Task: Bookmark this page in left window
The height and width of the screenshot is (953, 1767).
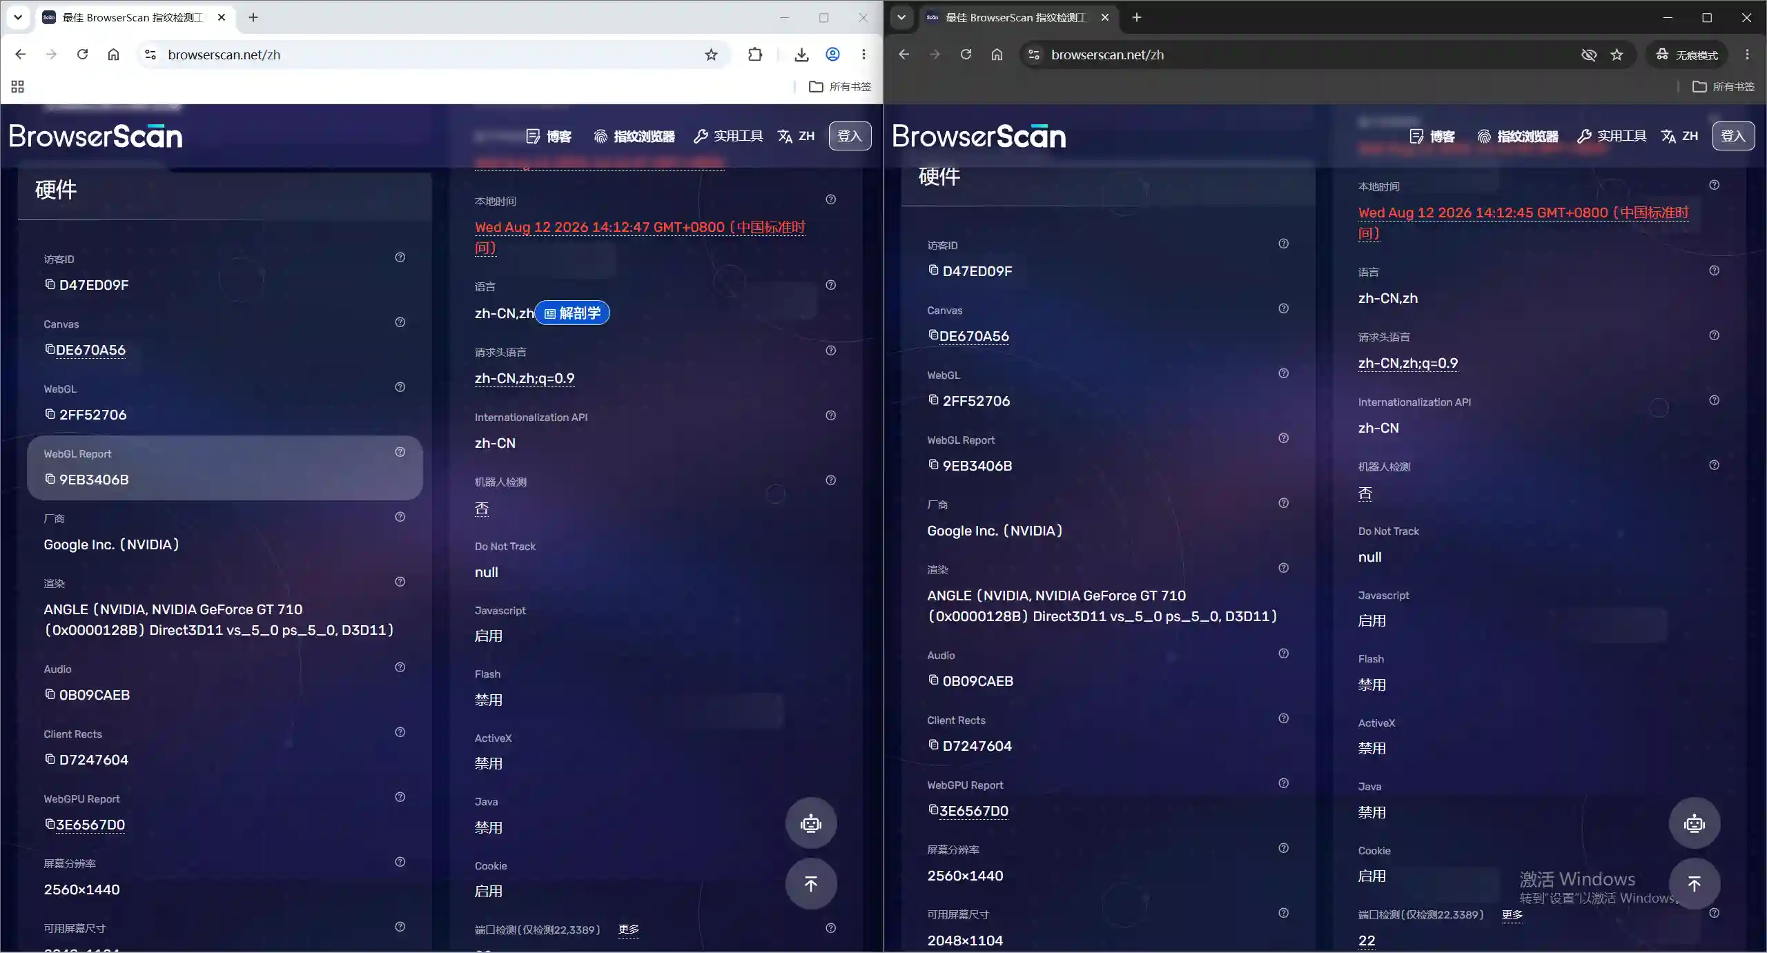Action: pos(711,55)
